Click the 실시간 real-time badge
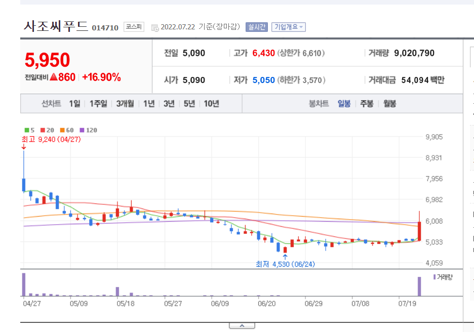Screen dimensions: 474x332 (x=256, y=27)
